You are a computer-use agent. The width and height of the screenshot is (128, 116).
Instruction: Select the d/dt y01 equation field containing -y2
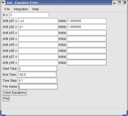tap(38, 21)
